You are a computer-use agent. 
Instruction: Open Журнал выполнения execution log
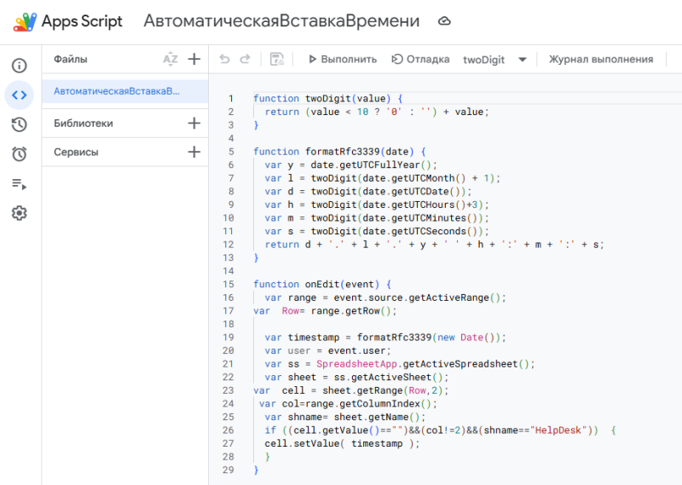pos(601,59)
